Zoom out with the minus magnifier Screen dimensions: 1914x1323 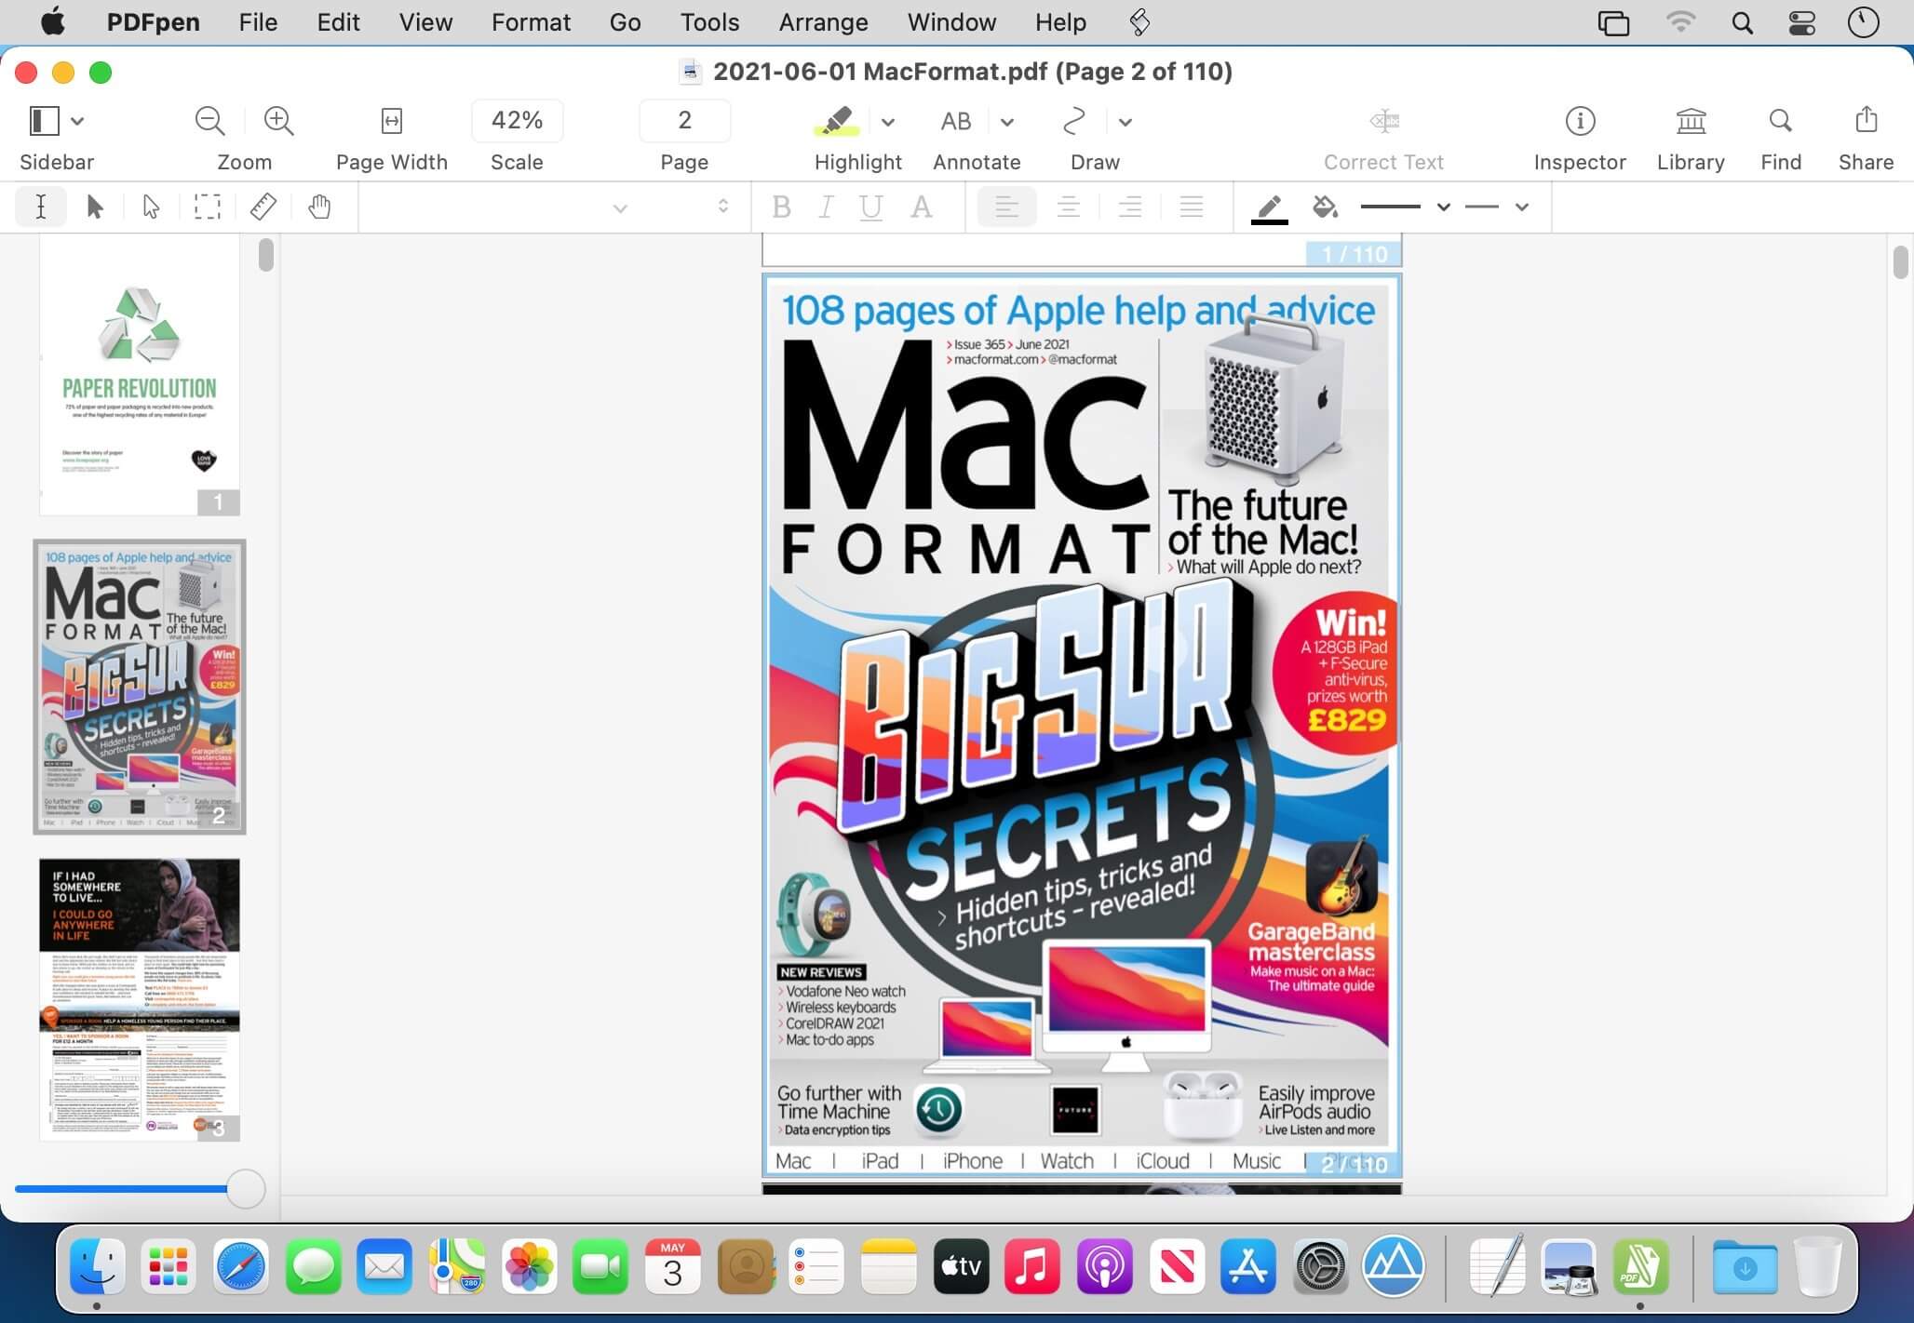[x=209, y=121]
